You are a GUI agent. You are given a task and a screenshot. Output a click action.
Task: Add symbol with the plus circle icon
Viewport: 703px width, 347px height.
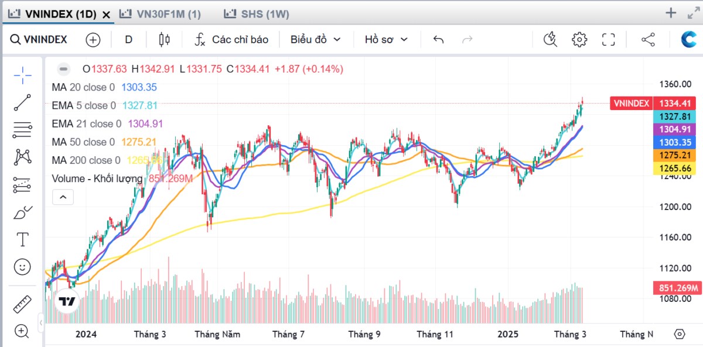point(93,40)
